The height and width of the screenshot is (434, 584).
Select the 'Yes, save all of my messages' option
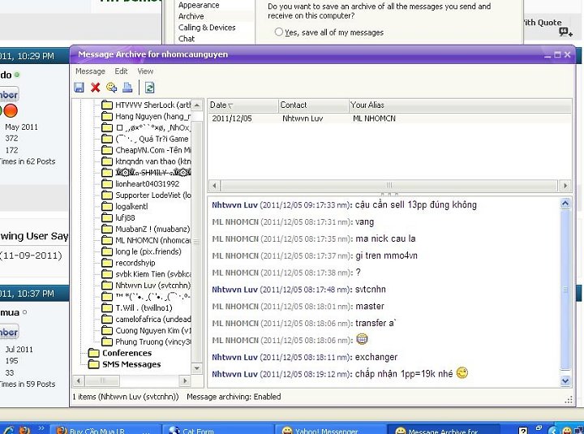(280, 33)
